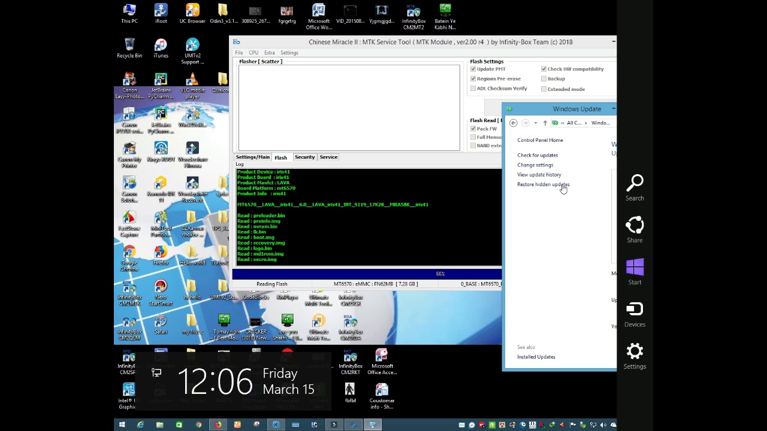Click the 12:06 clock overlay

(216, 381)
